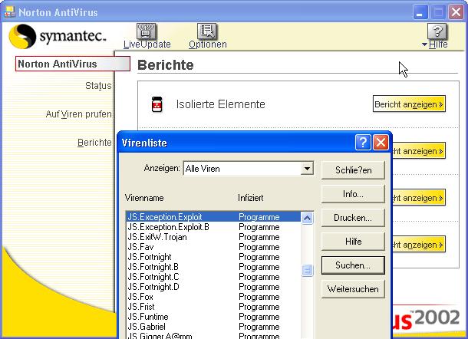
Task: Select JS.Fox row
Action: (213, 297)
